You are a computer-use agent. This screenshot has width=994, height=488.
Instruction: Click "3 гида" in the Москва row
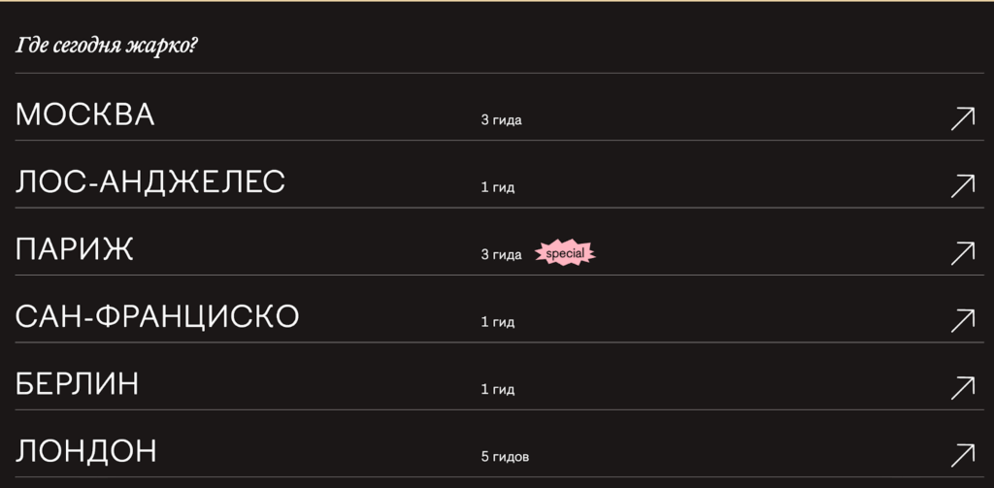tap(501, 120)
